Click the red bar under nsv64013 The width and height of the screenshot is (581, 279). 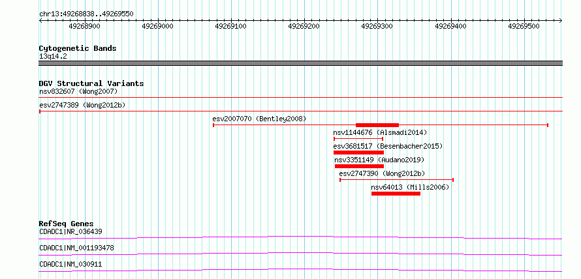396,194
